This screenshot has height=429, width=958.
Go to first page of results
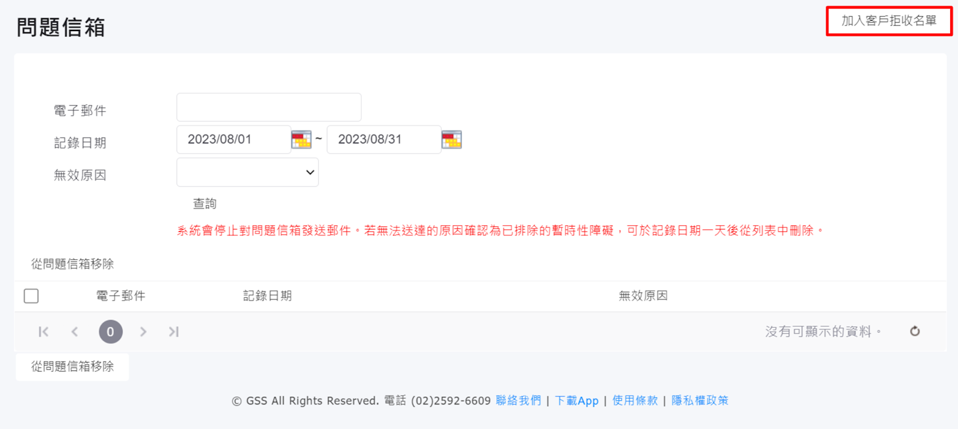click(44, 332)
